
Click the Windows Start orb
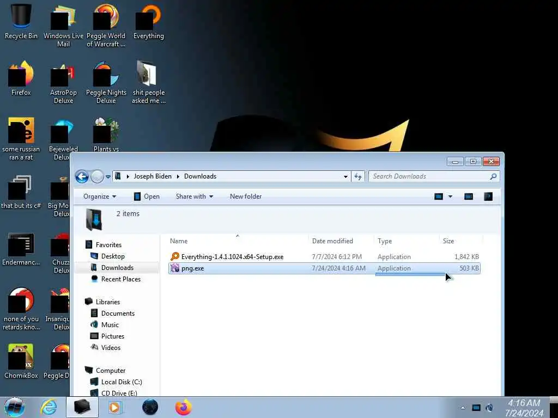[x=14, y=407]
